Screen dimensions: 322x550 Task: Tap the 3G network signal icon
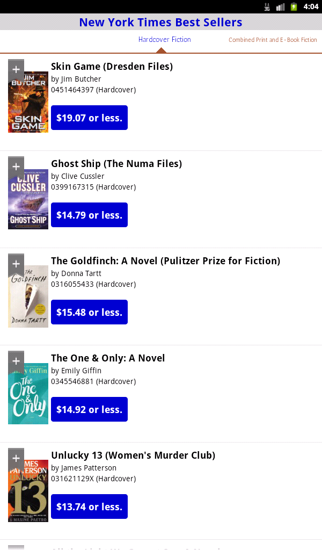[267, 6]
